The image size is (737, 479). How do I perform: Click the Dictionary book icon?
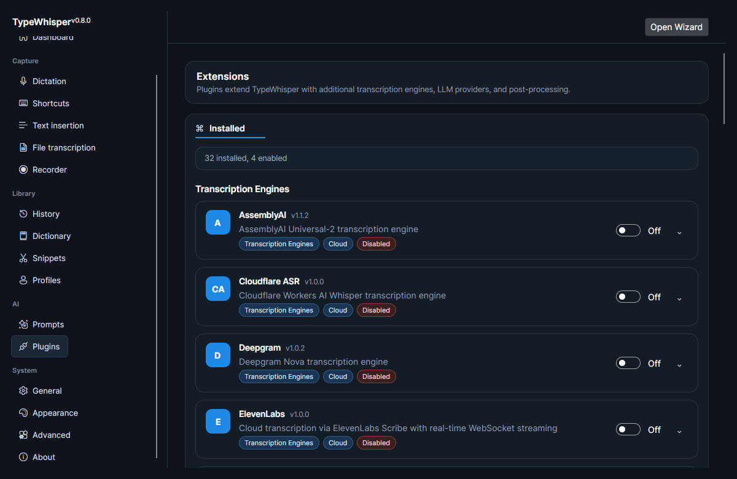23,236
